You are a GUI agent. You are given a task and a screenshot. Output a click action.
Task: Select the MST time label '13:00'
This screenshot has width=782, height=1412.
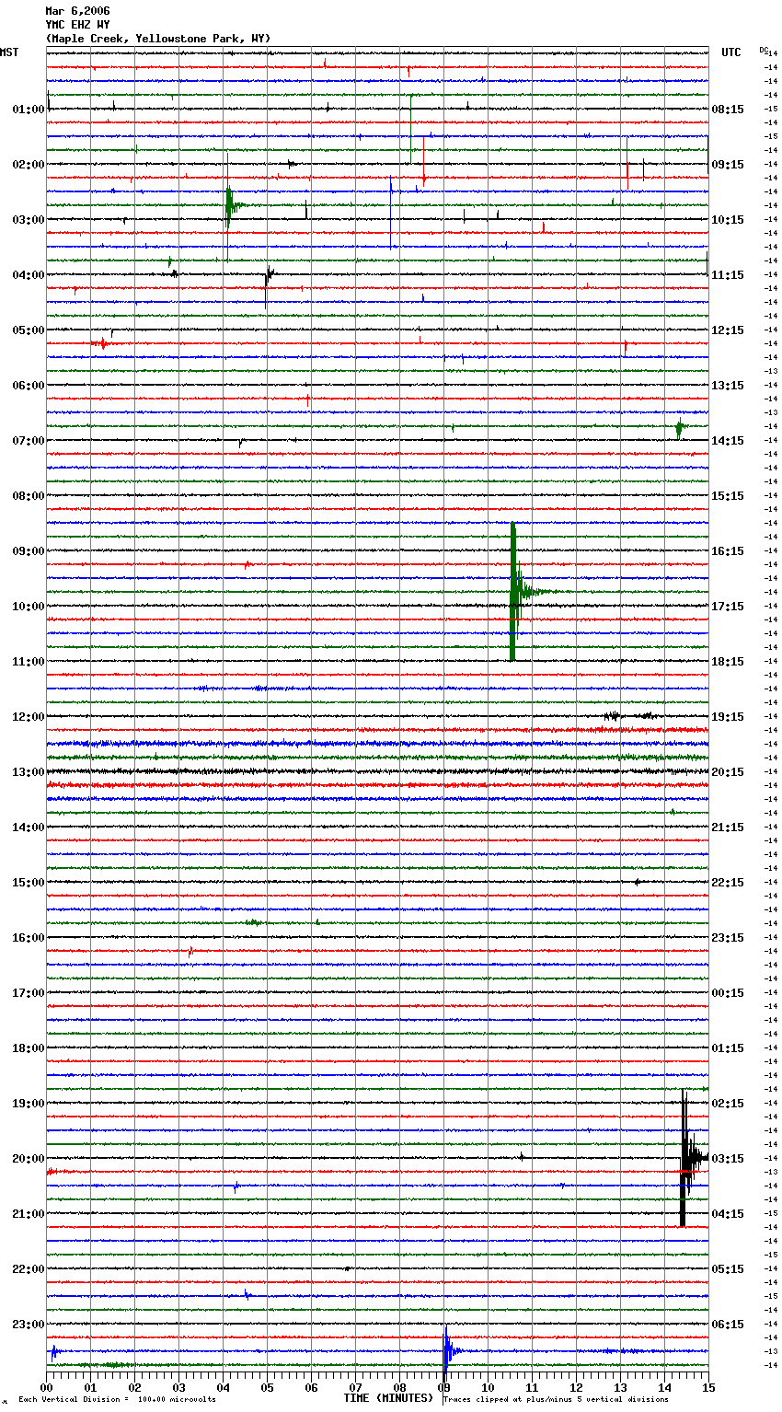click(x=29, y=772)
